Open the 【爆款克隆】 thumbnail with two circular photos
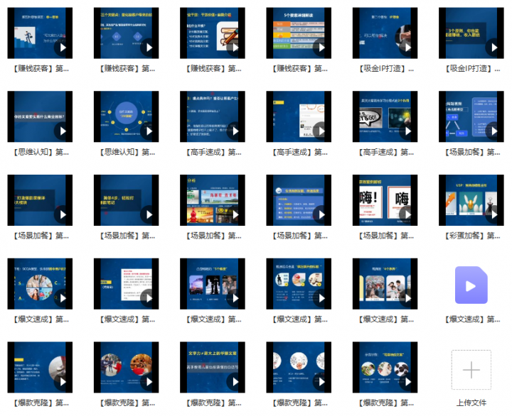 (126, 367)
